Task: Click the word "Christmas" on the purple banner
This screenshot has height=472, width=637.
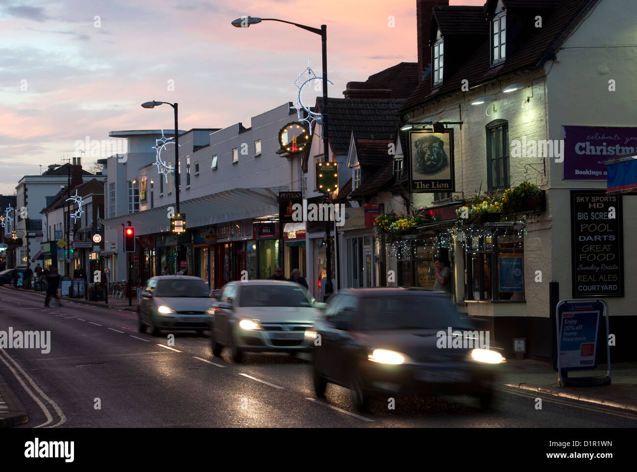Action: point(606,148)
